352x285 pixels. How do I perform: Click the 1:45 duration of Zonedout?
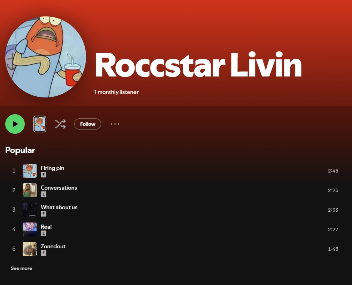tap(333, 249)
